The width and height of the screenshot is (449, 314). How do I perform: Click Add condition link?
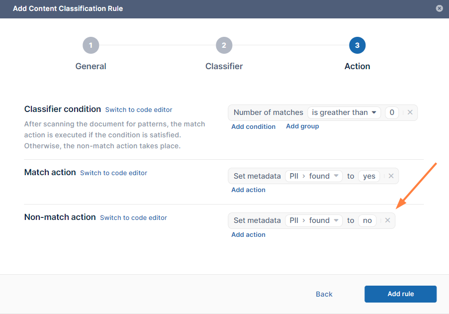point(253,126)
